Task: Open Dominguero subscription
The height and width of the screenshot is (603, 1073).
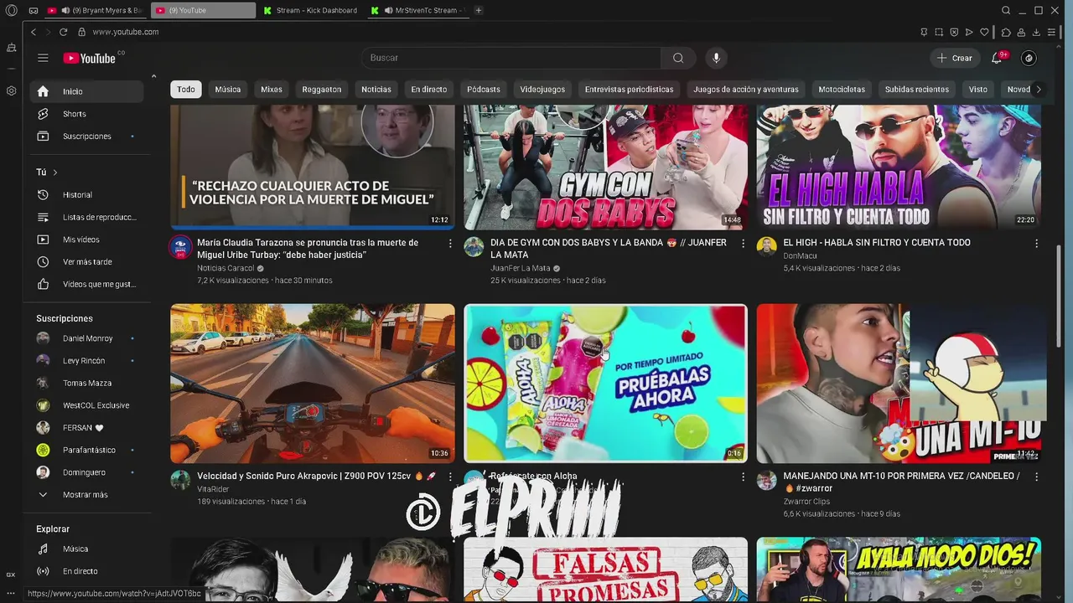Action: (x=87, y=472)
